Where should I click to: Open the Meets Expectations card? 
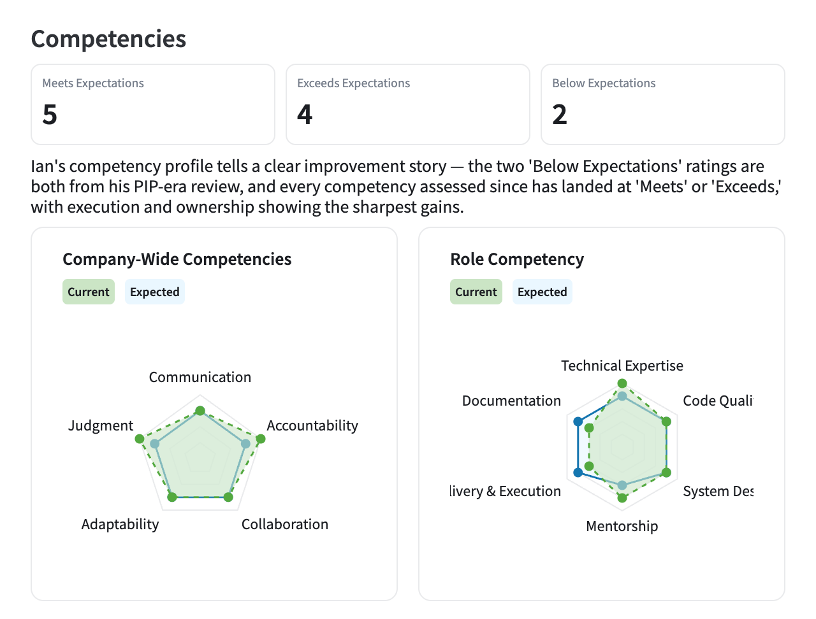pyautogui.click(x=153, y=104)
